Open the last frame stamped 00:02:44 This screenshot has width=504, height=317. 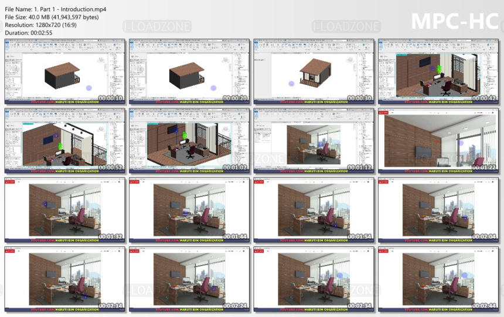click(x=439, y=280)
